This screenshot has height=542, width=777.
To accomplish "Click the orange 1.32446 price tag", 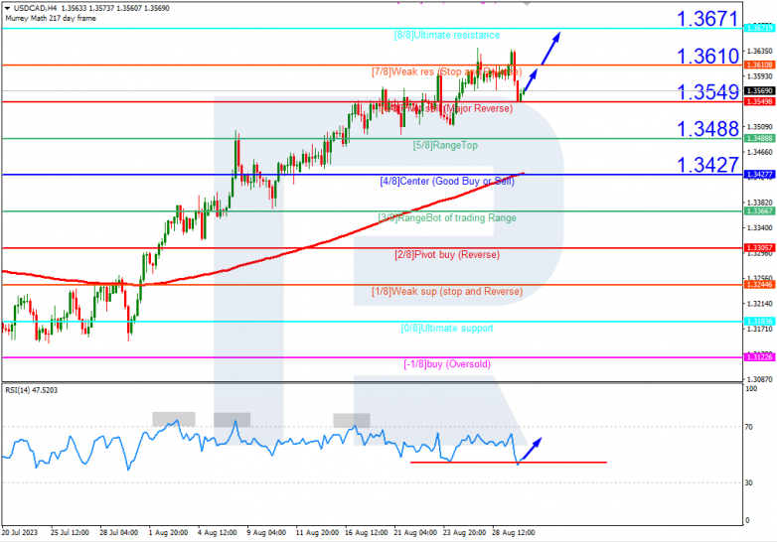I will (759, 285).
